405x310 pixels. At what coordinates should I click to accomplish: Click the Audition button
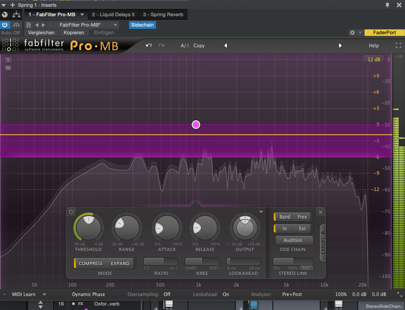tap(293, 240)
